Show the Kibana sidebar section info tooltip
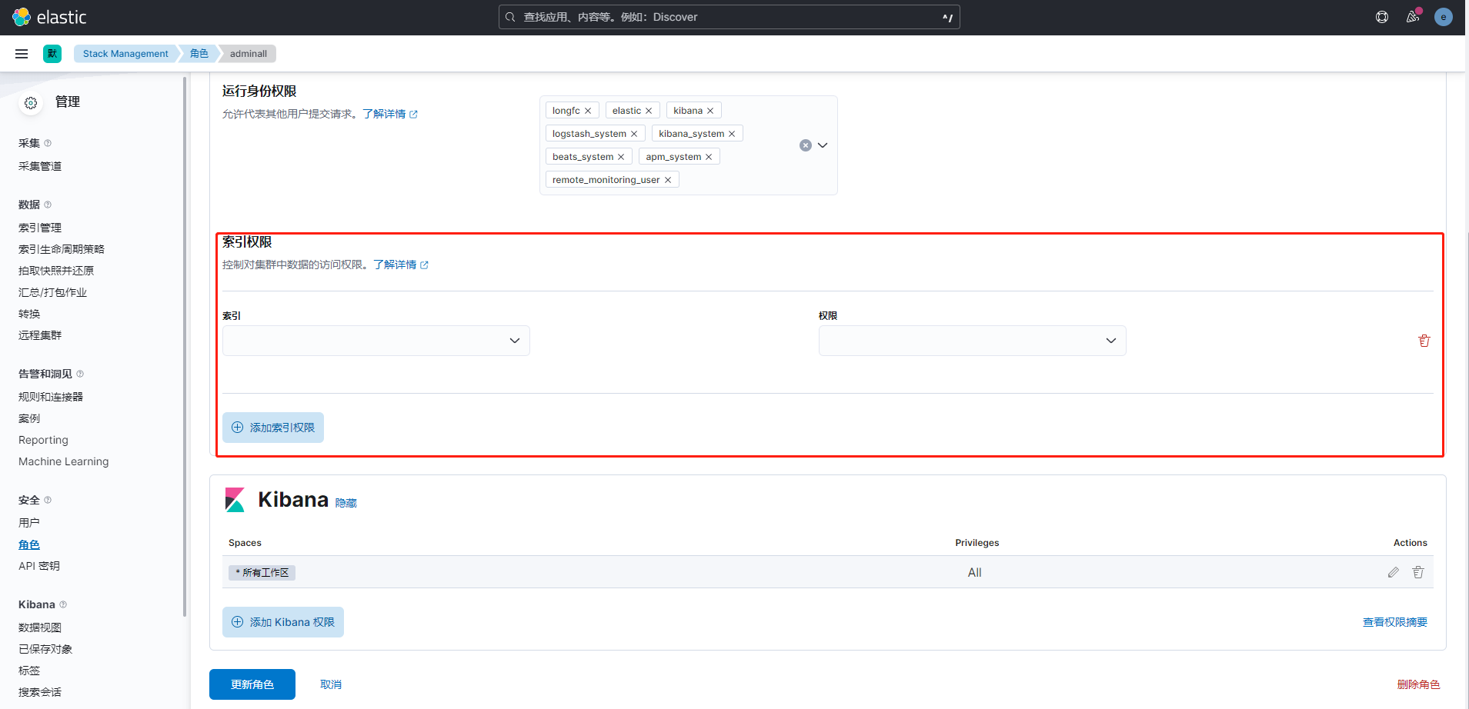This screenshot has width=1469, height=709. (63, 604)
